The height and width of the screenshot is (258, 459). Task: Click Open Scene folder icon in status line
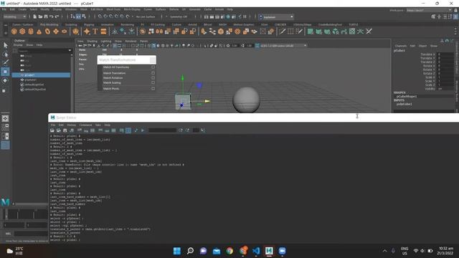40,16
